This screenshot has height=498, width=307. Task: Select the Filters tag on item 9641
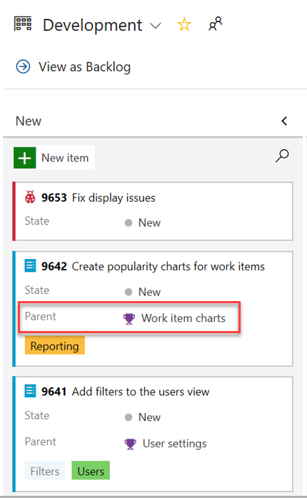45,471
